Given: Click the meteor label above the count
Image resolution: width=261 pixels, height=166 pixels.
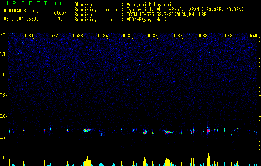Looking at the screenshot, I should click(59, 13).
